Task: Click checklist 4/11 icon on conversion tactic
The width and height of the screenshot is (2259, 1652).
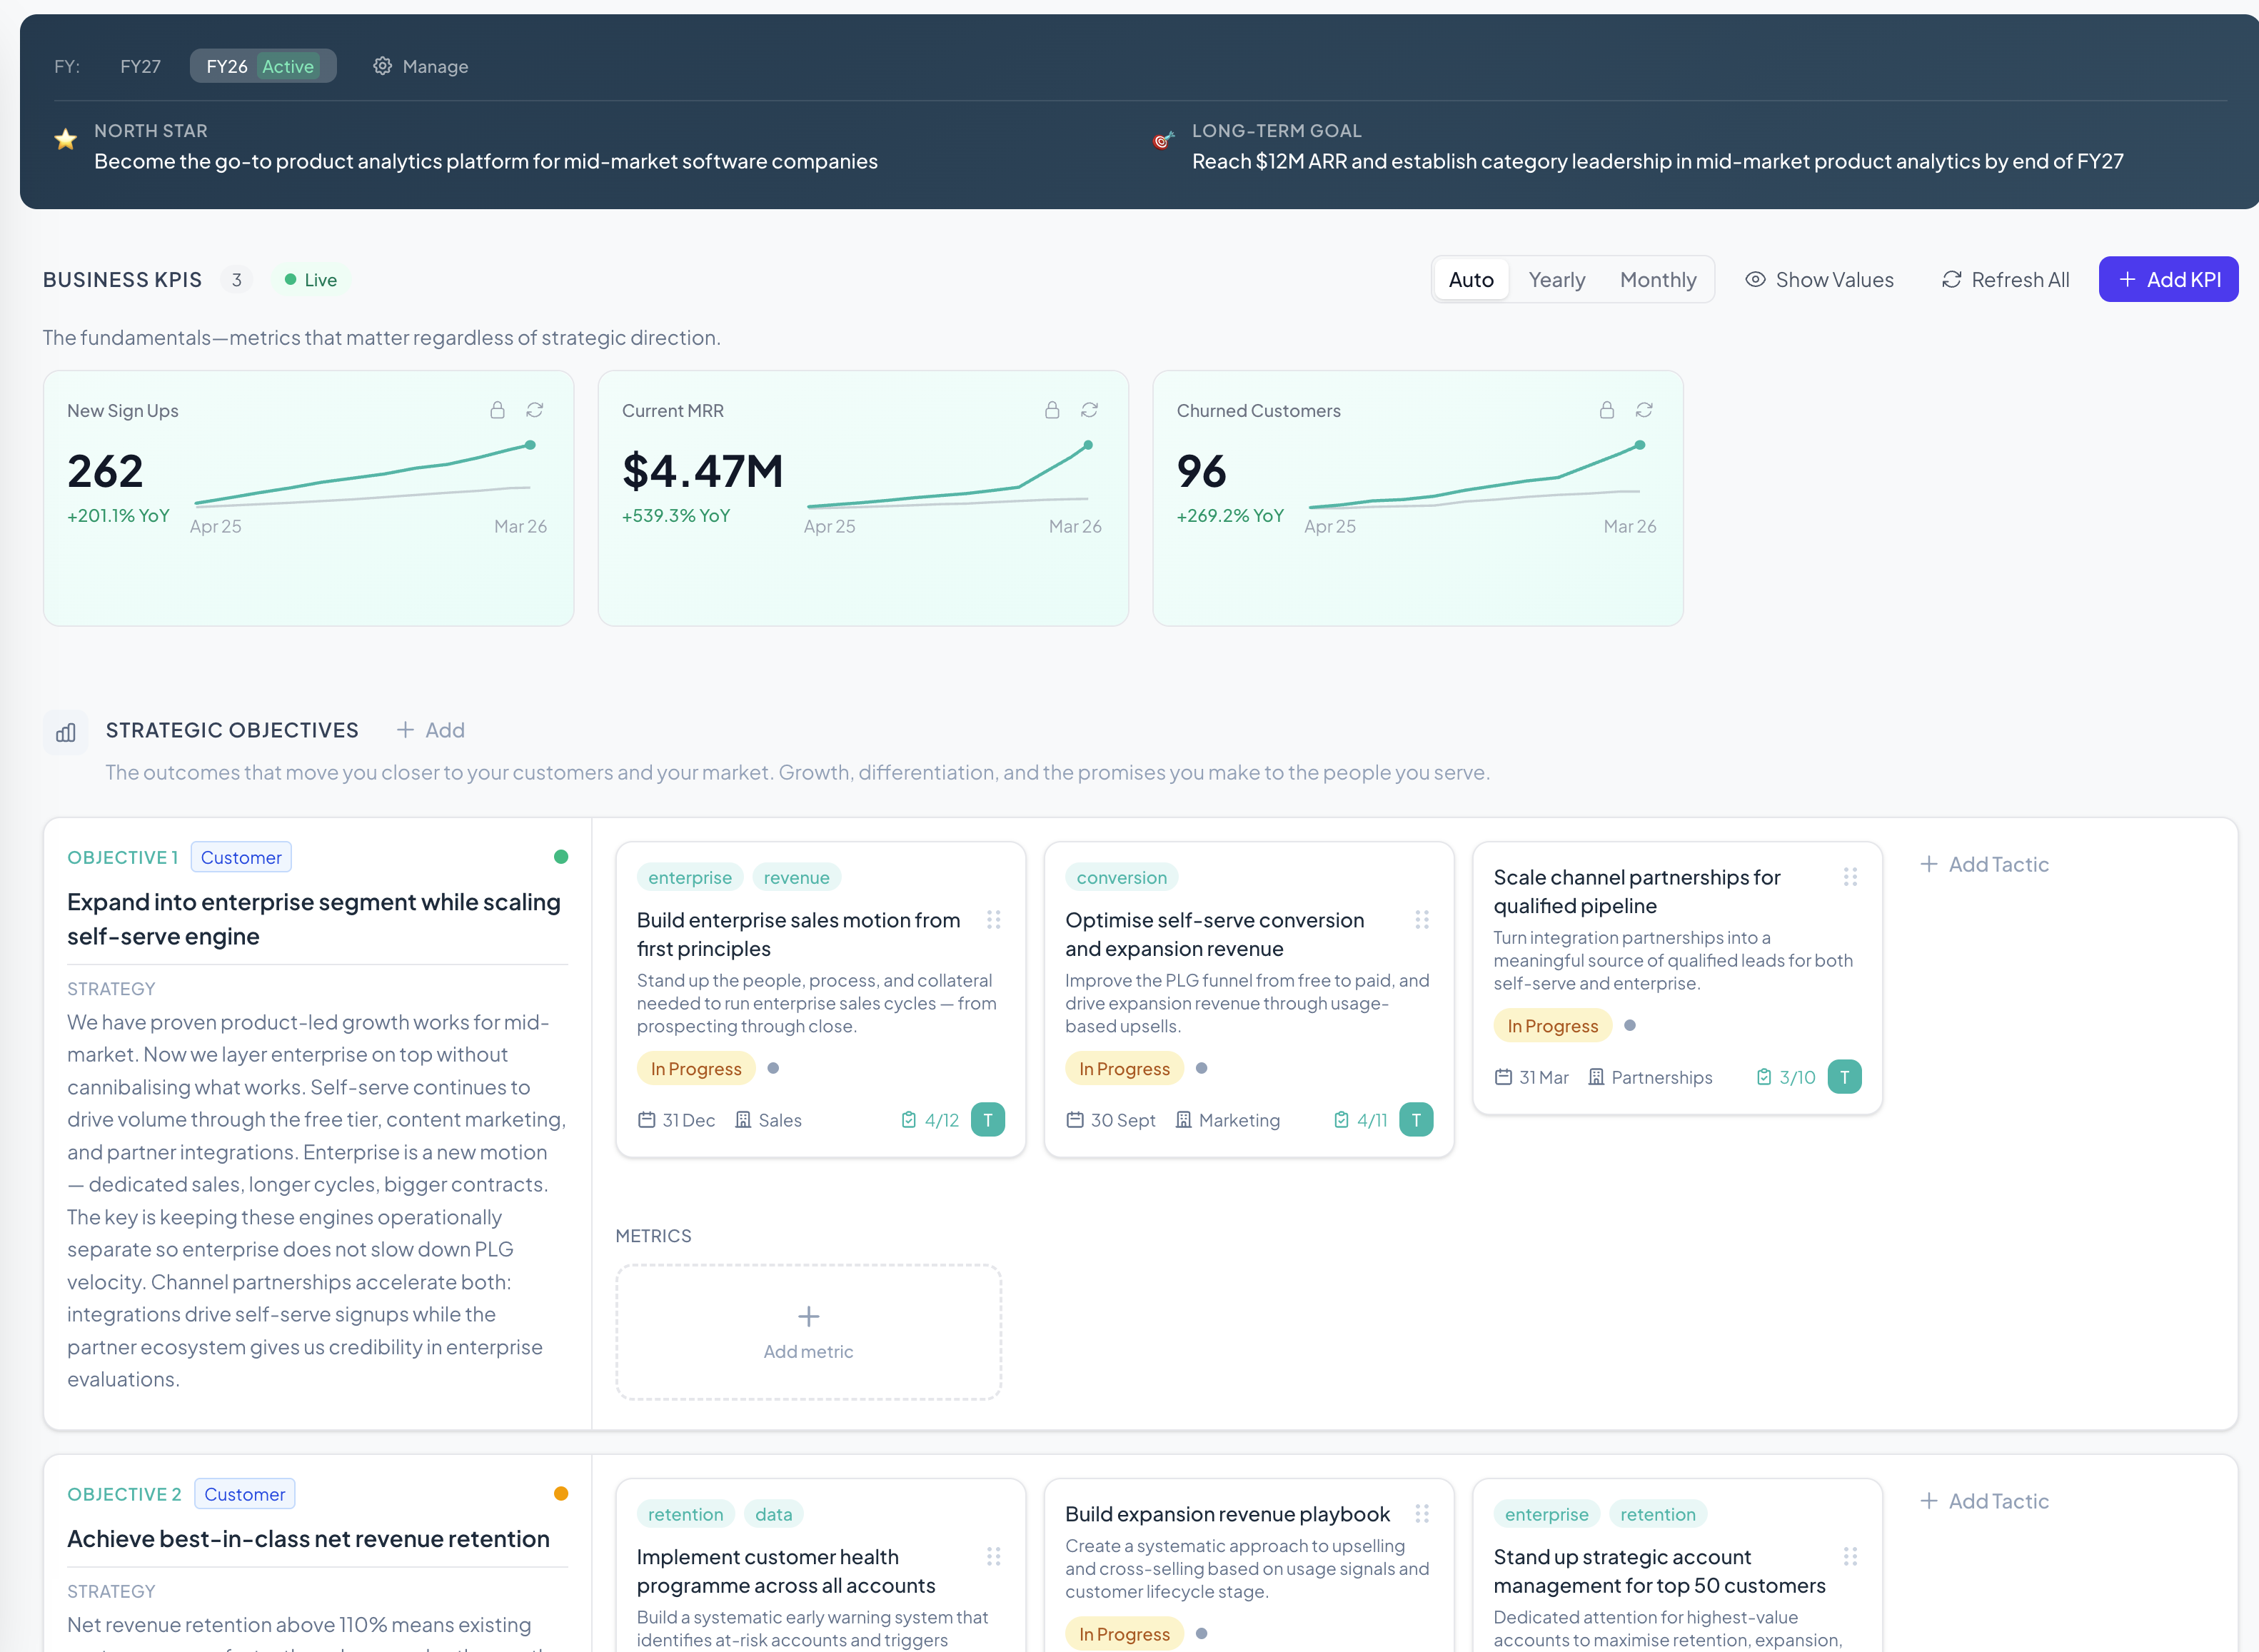Action: [1341, 1120]
